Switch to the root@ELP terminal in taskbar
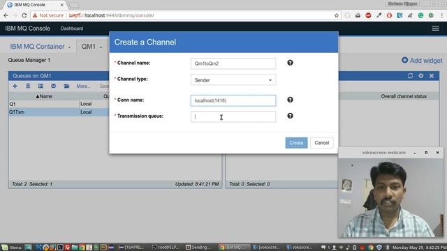The height and width of the screenshot is (251, 447). 166,248
